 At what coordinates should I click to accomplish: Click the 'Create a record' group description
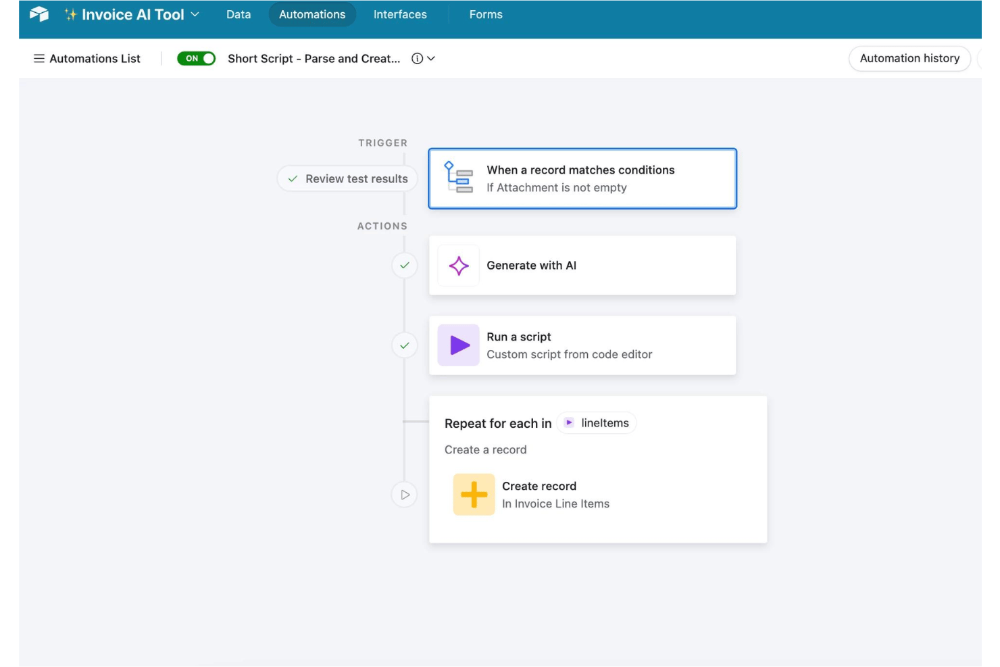[x=486, y=449]
